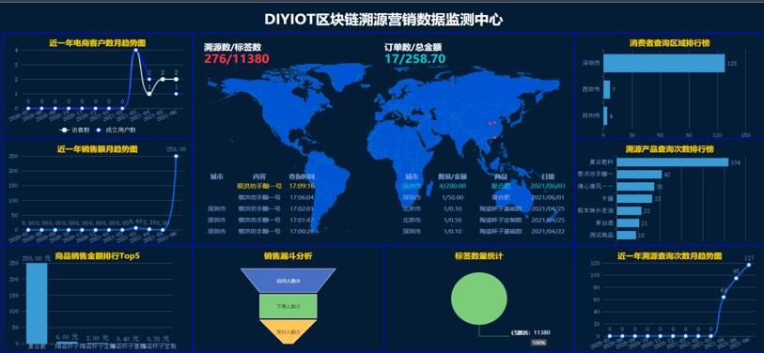Click query row with time 17:00:26
Screen dimensions: 764x353
(261, 231)
